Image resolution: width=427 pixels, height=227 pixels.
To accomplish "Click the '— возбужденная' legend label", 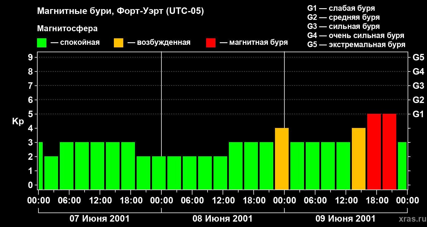I will [159, 43].
